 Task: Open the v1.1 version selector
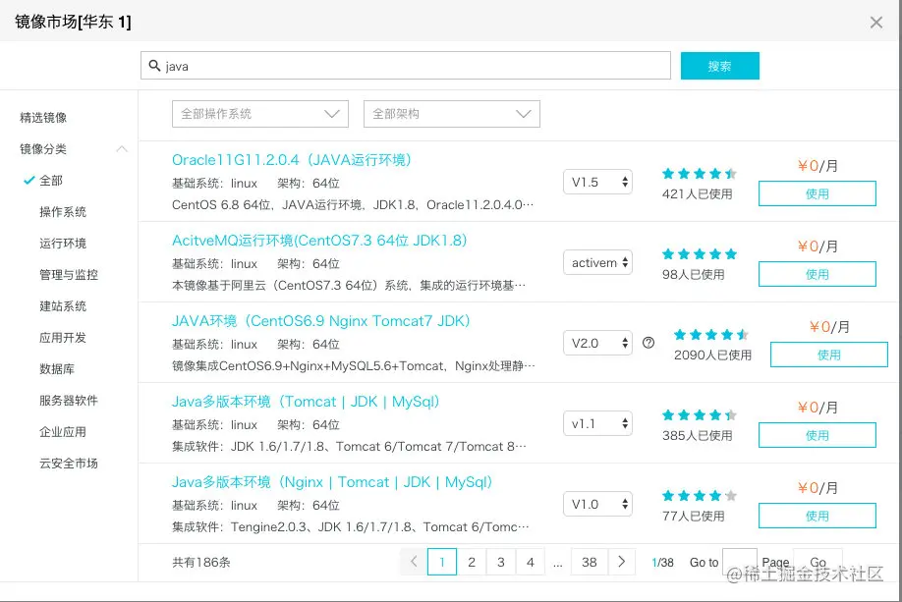coord(597,424)
